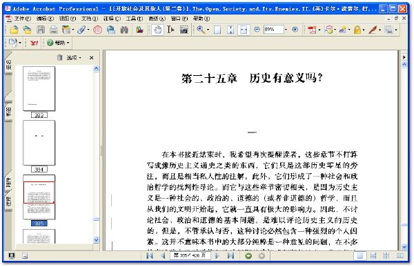Click the Send for Review icon
This screenshot has height=267, width=414.
(x=343, y=29)
